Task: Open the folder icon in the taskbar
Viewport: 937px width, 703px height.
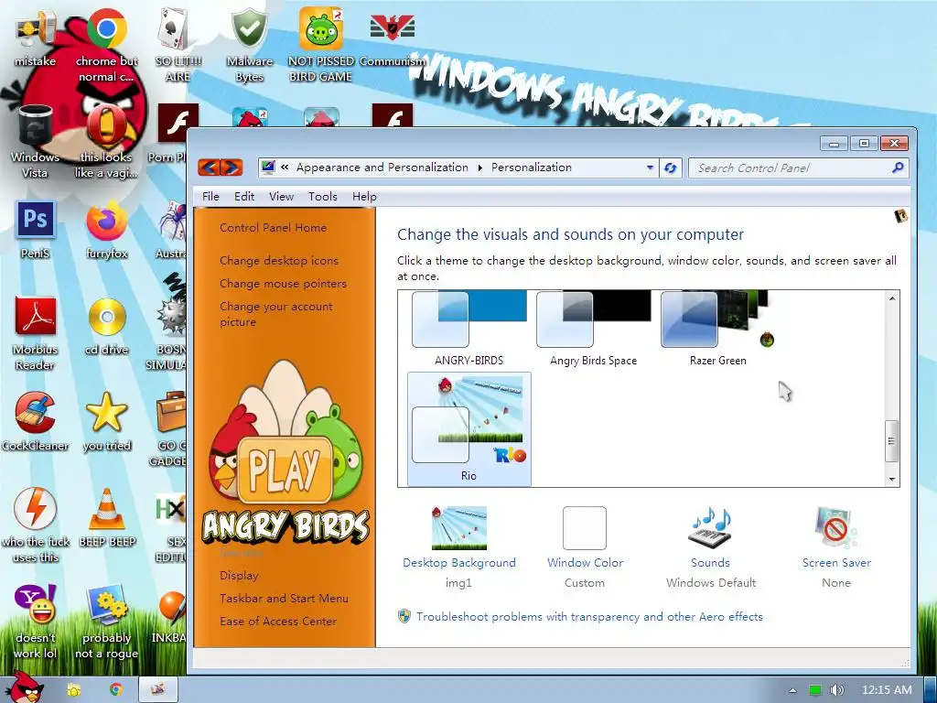Action: [73, 690]
